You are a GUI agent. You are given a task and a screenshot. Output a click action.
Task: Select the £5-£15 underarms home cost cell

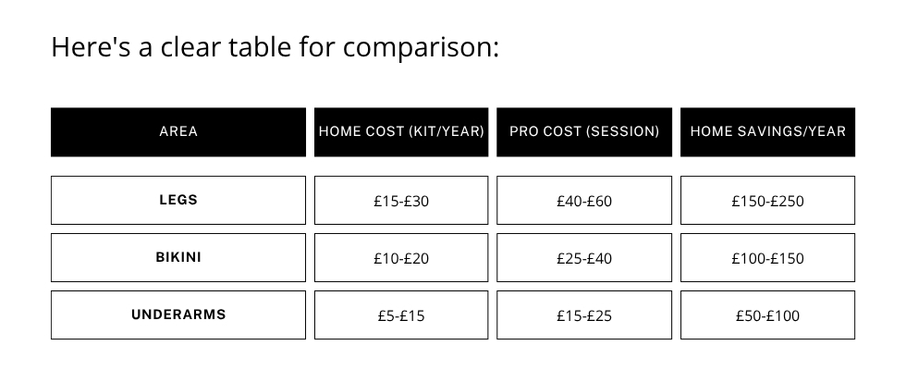(401, 315)
